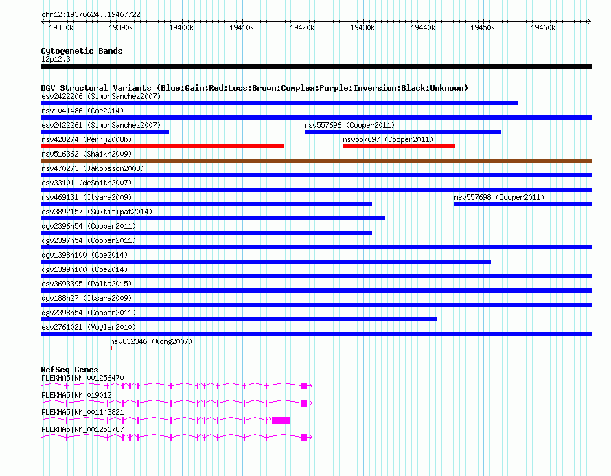Click the thin red nsv832346 line
The width and height of the screenshot is (611, 476).
coord(351,348)
